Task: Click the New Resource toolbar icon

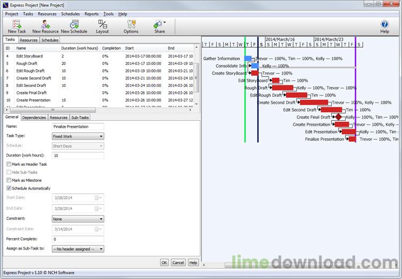Action: point(46,24)
